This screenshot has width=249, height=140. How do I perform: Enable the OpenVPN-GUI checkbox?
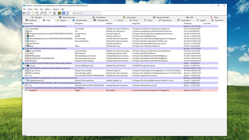26,44
